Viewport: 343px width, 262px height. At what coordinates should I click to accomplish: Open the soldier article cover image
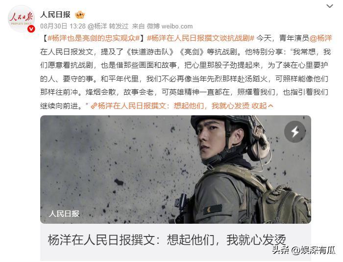point(175,169)
